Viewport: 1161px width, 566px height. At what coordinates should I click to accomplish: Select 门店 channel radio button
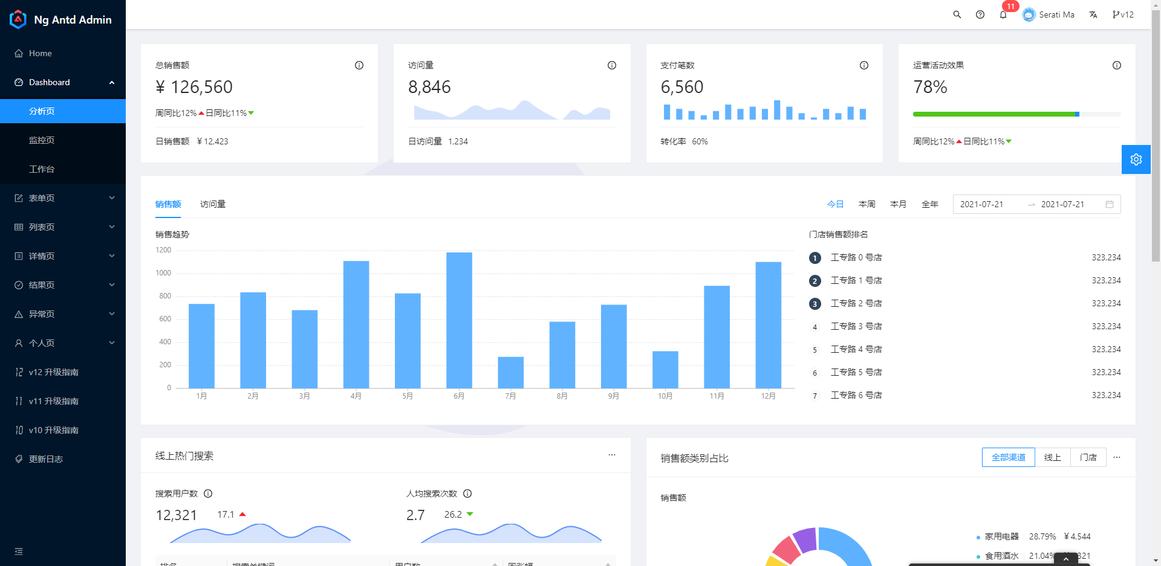click(1088, 457)
